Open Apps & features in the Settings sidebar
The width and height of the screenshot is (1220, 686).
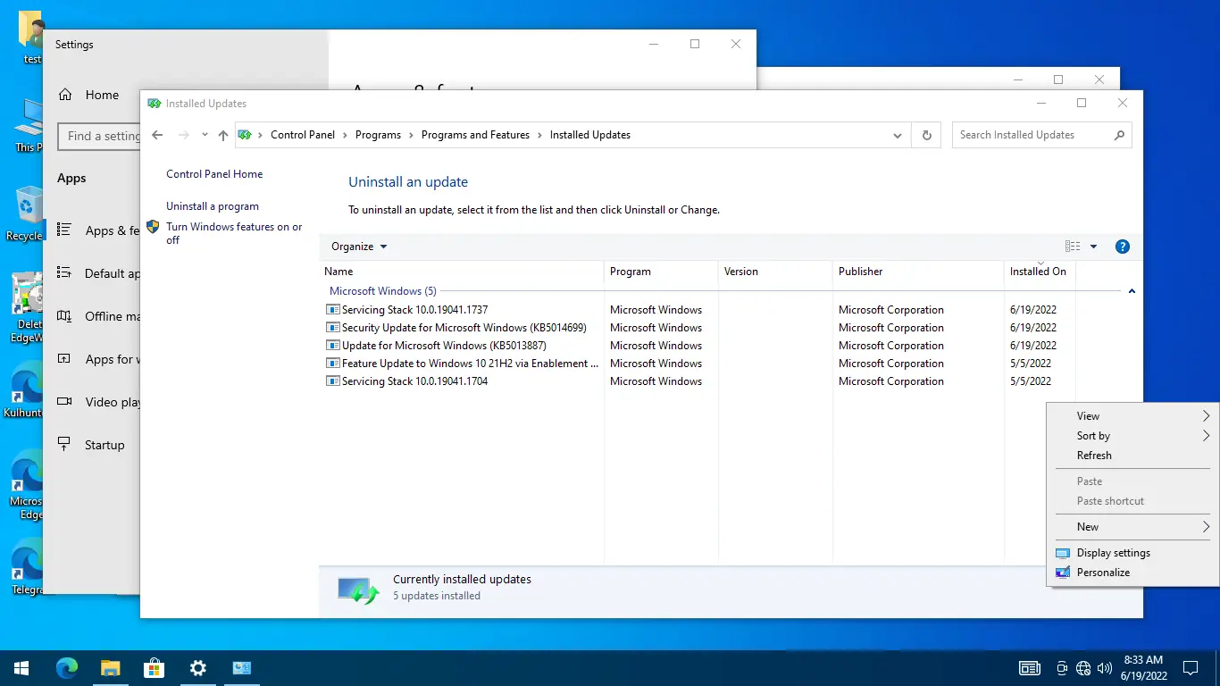(107, 230)
